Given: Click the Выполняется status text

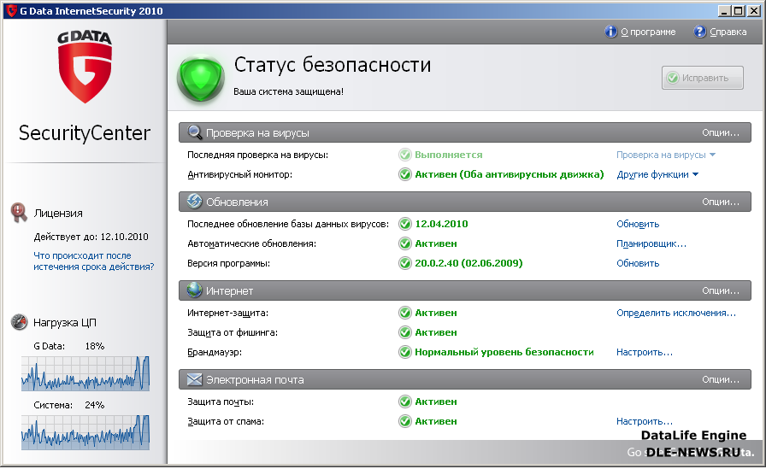Looking at the screenshot, I should tap(449, 155).
